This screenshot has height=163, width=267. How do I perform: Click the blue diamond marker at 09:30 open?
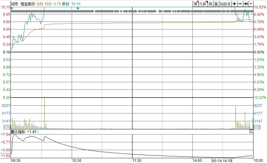(x=12, y=8)
